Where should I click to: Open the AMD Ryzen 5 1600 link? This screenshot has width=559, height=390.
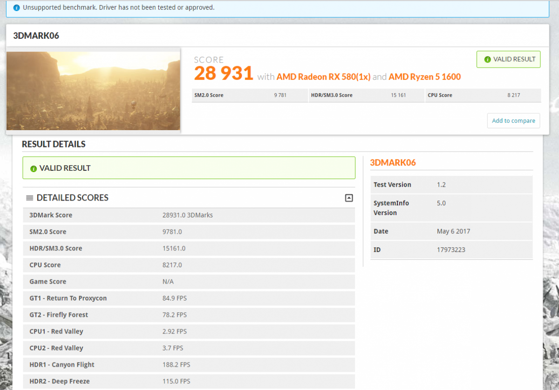425,77
